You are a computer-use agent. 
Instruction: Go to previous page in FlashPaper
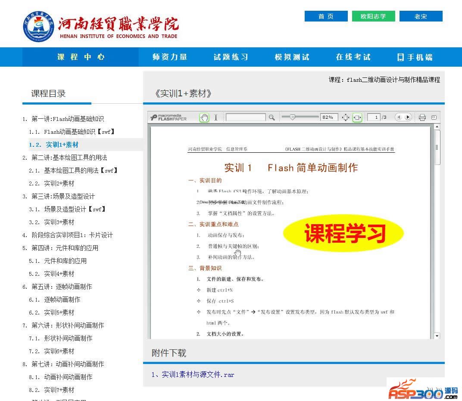[399, 117]
